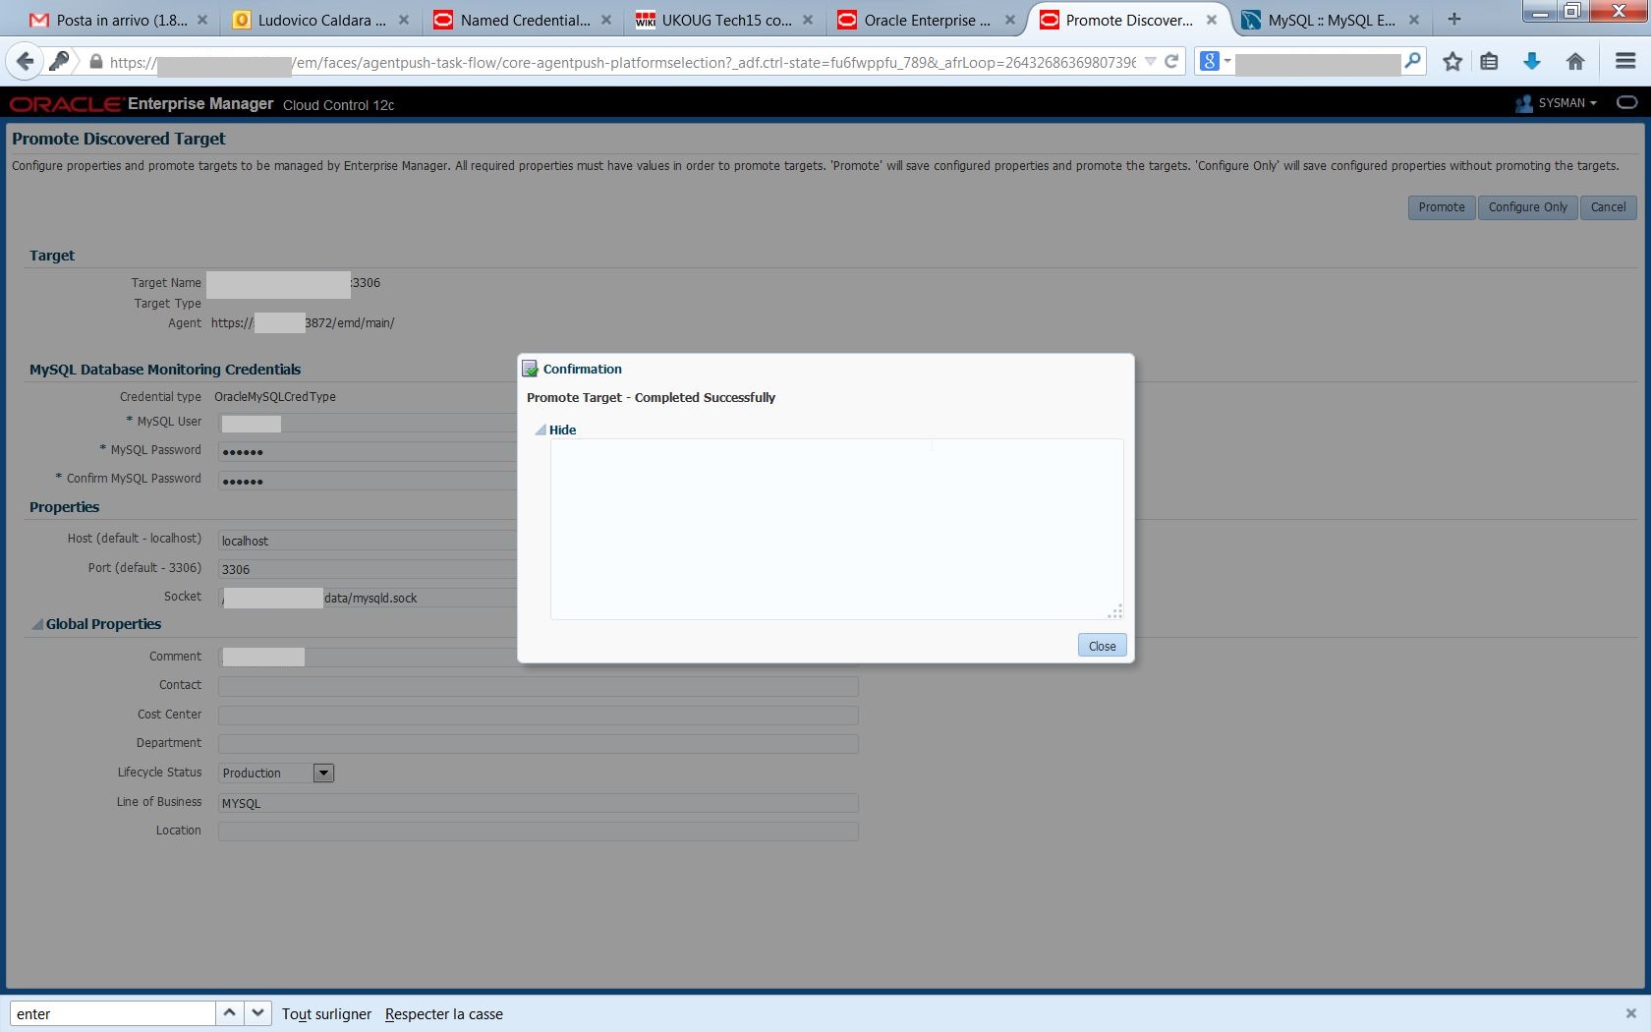This screenshot has width=1651, height=1032.
Task: Show bookmarks list icon
Action: tap(1490, 62)
